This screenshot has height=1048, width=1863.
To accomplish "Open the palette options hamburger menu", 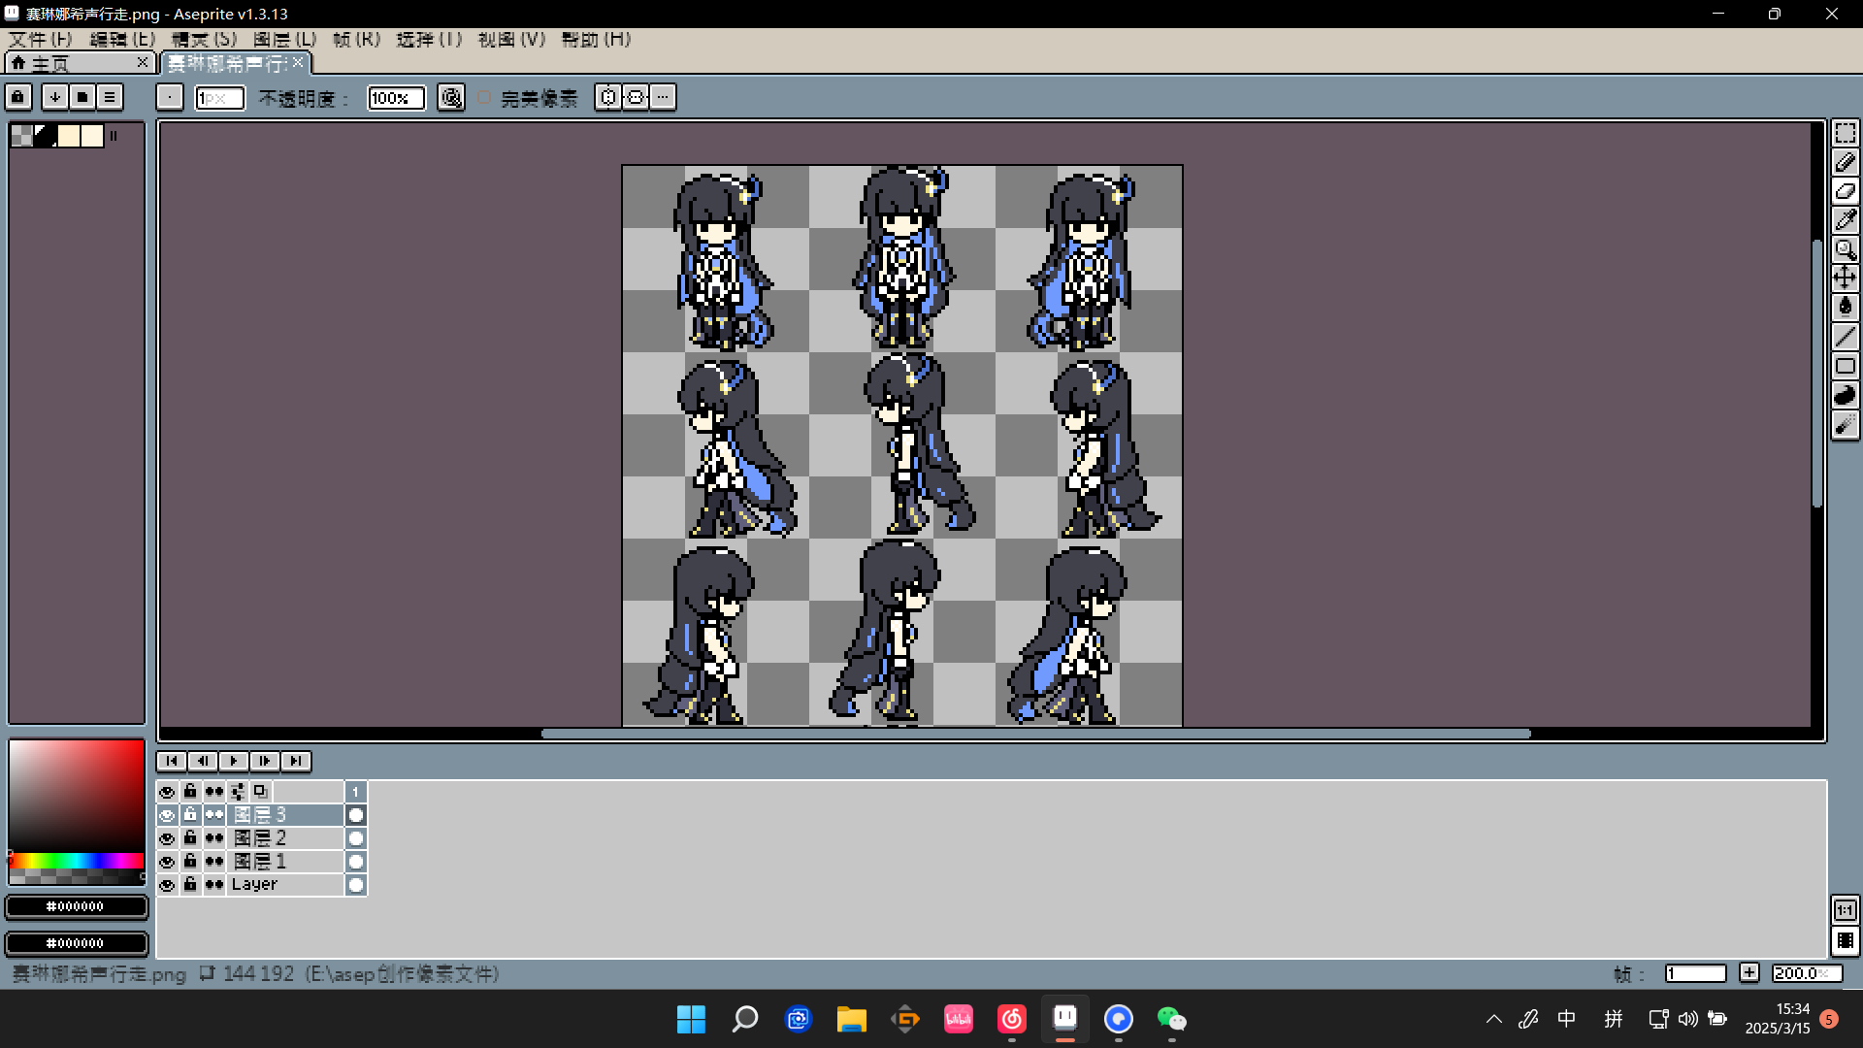I will click(x=110, y=97).
